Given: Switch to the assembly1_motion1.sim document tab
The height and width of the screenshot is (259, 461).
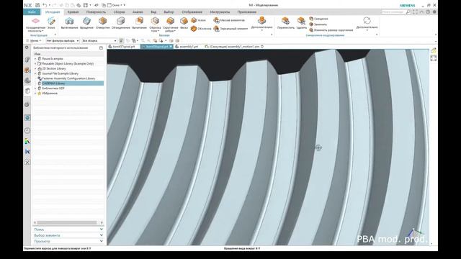Looking at the screenshot, I should pos(233,46).
